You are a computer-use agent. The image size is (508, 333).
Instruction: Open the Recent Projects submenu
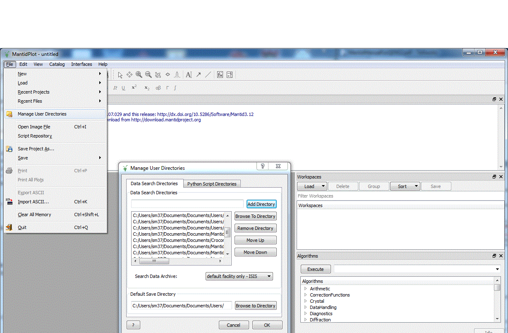point(55,92)
